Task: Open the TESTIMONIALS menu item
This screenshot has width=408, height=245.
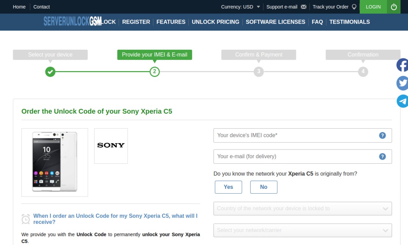Action: [350, 22]
